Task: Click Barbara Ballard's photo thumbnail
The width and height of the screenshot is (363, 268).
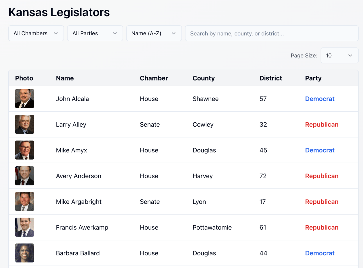Action: [x=25, y=253]
